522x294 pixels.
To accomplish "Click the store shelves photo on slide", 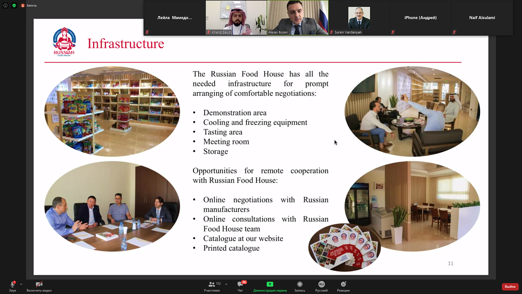I will (x=112, y=111).
